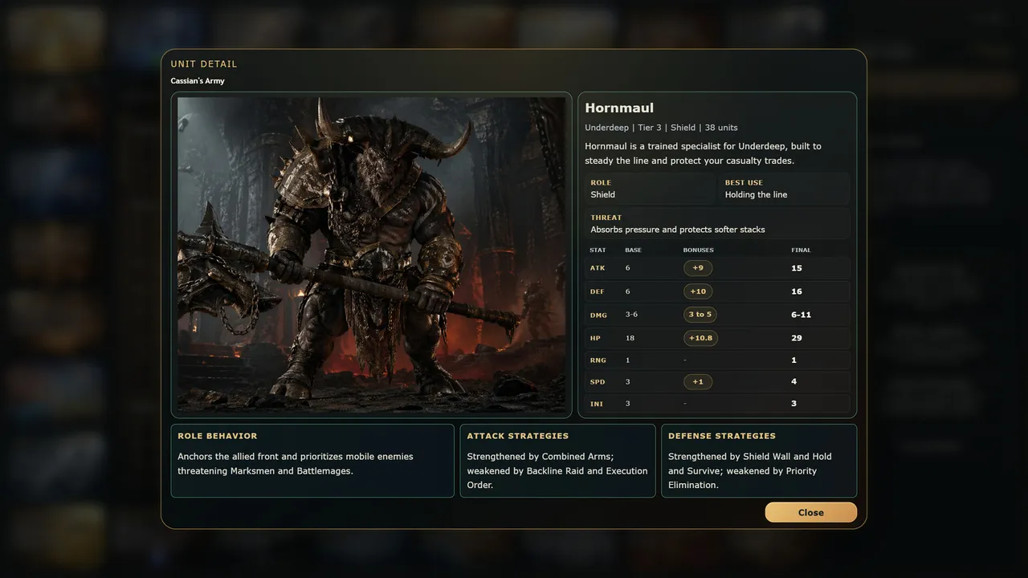1028x578 pixels.
Task: Click the HP final value 29
Action: [797, 338]
